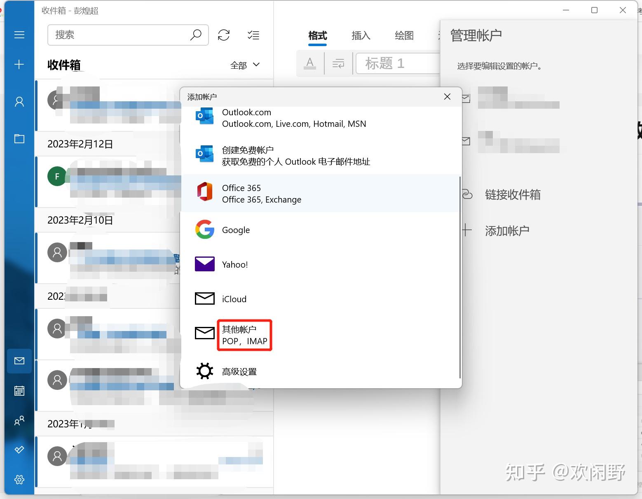Screen dimensions: 642x499
Task: Expand the navigation pane with the hamburger icon
Action: point(19,35)
